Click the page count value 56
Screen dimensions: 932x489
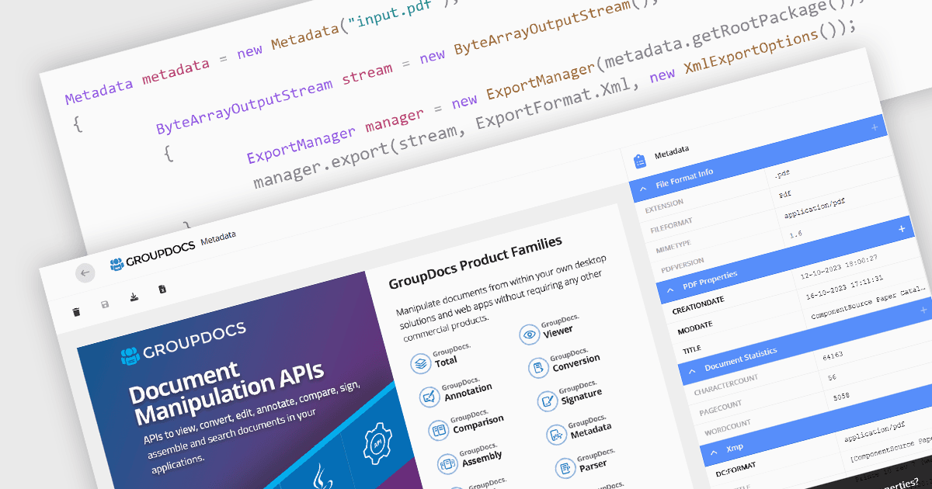(832, 379)
